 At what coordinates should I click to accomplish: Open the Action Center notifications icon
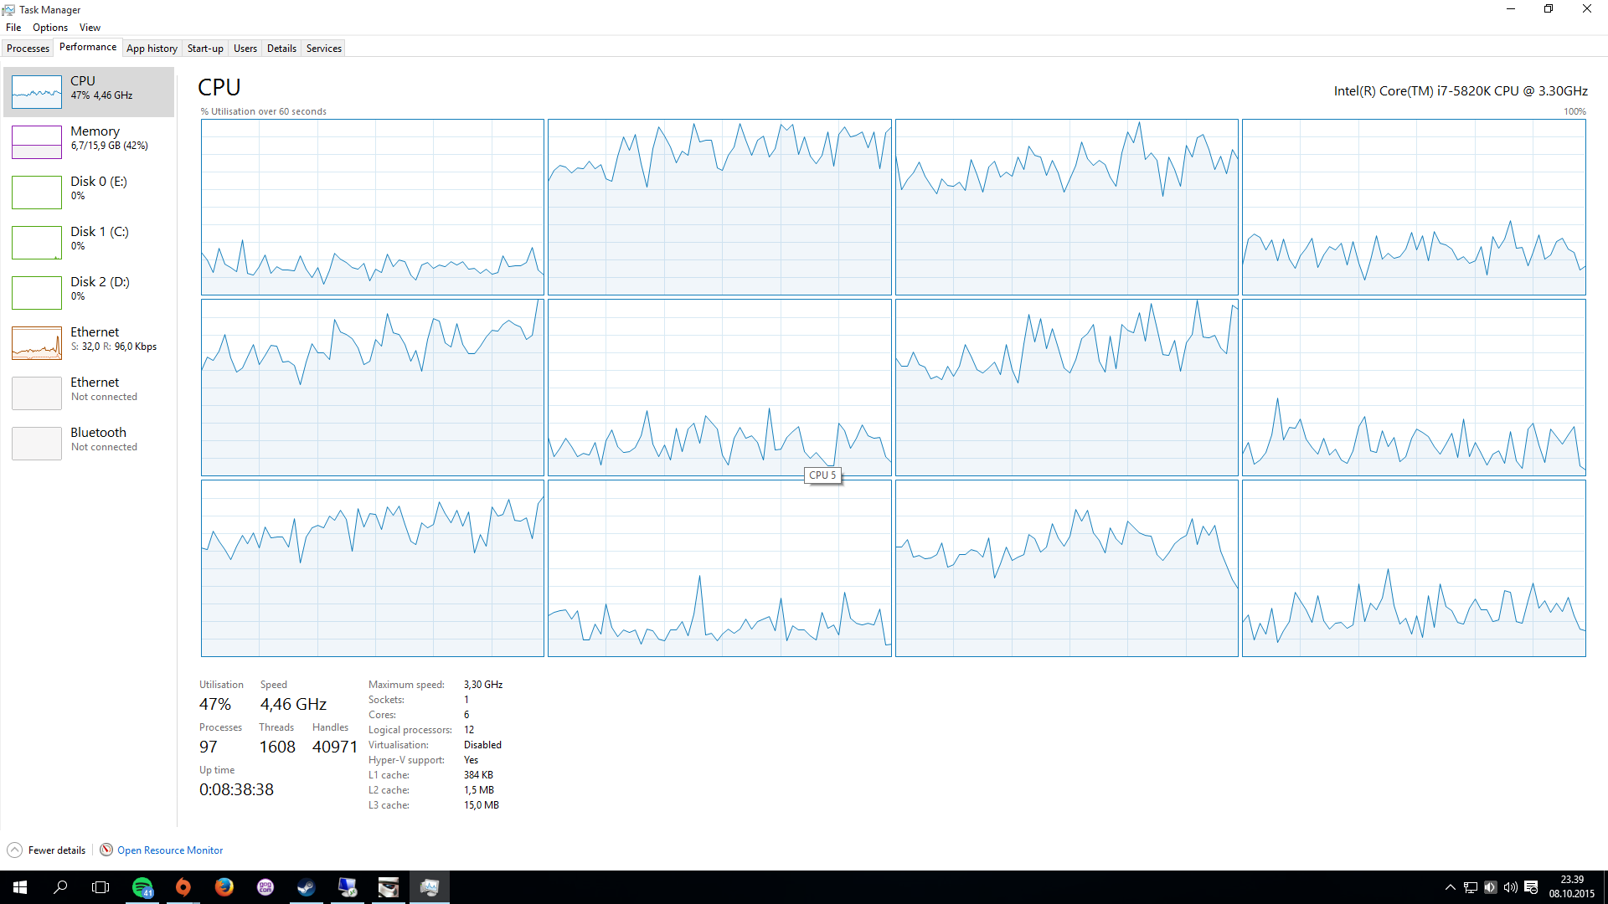point(1531,887)
